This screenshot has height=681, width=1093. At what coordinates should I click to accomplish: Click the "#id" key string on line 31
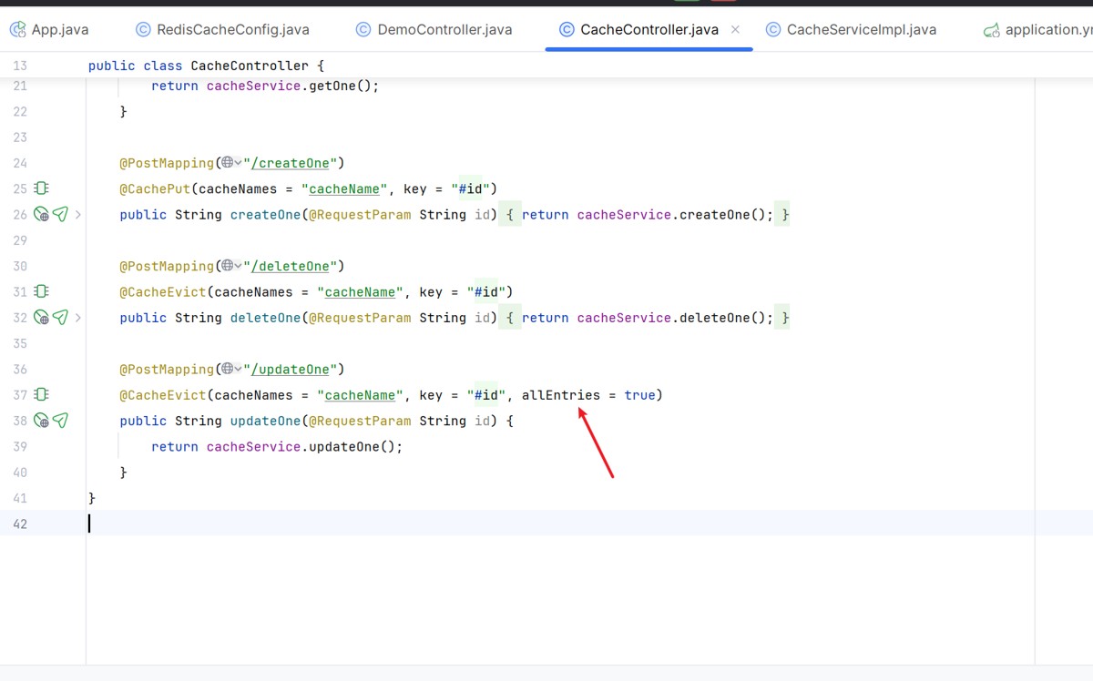pos(486,291)
